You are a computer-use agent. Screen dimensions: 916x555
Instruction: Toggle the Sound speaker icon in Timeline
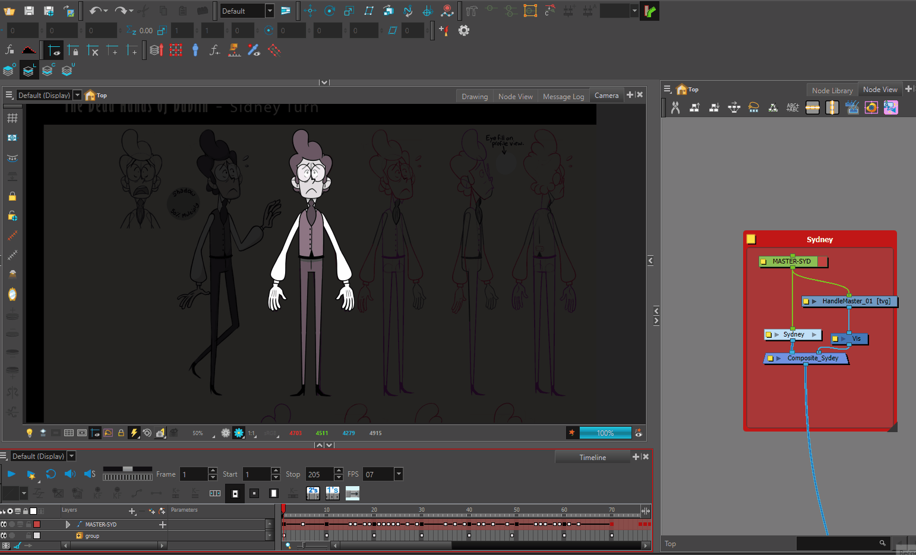[x=70, y=474]
